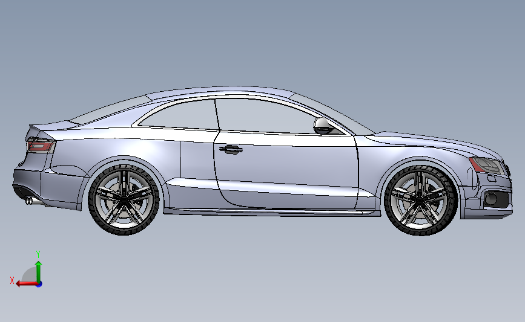This screenshot has height=322, width=525.
Task: Select the car's front wheel rim
Action: pyautogui.click(x=420, y=200)
